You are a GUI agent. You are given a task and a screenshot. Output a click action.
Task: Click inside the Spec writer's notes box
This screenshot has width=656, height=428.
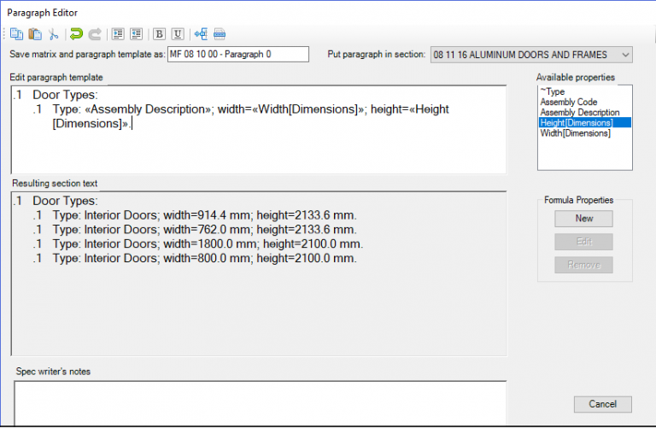pyautogui.click(x=261, y=402)
